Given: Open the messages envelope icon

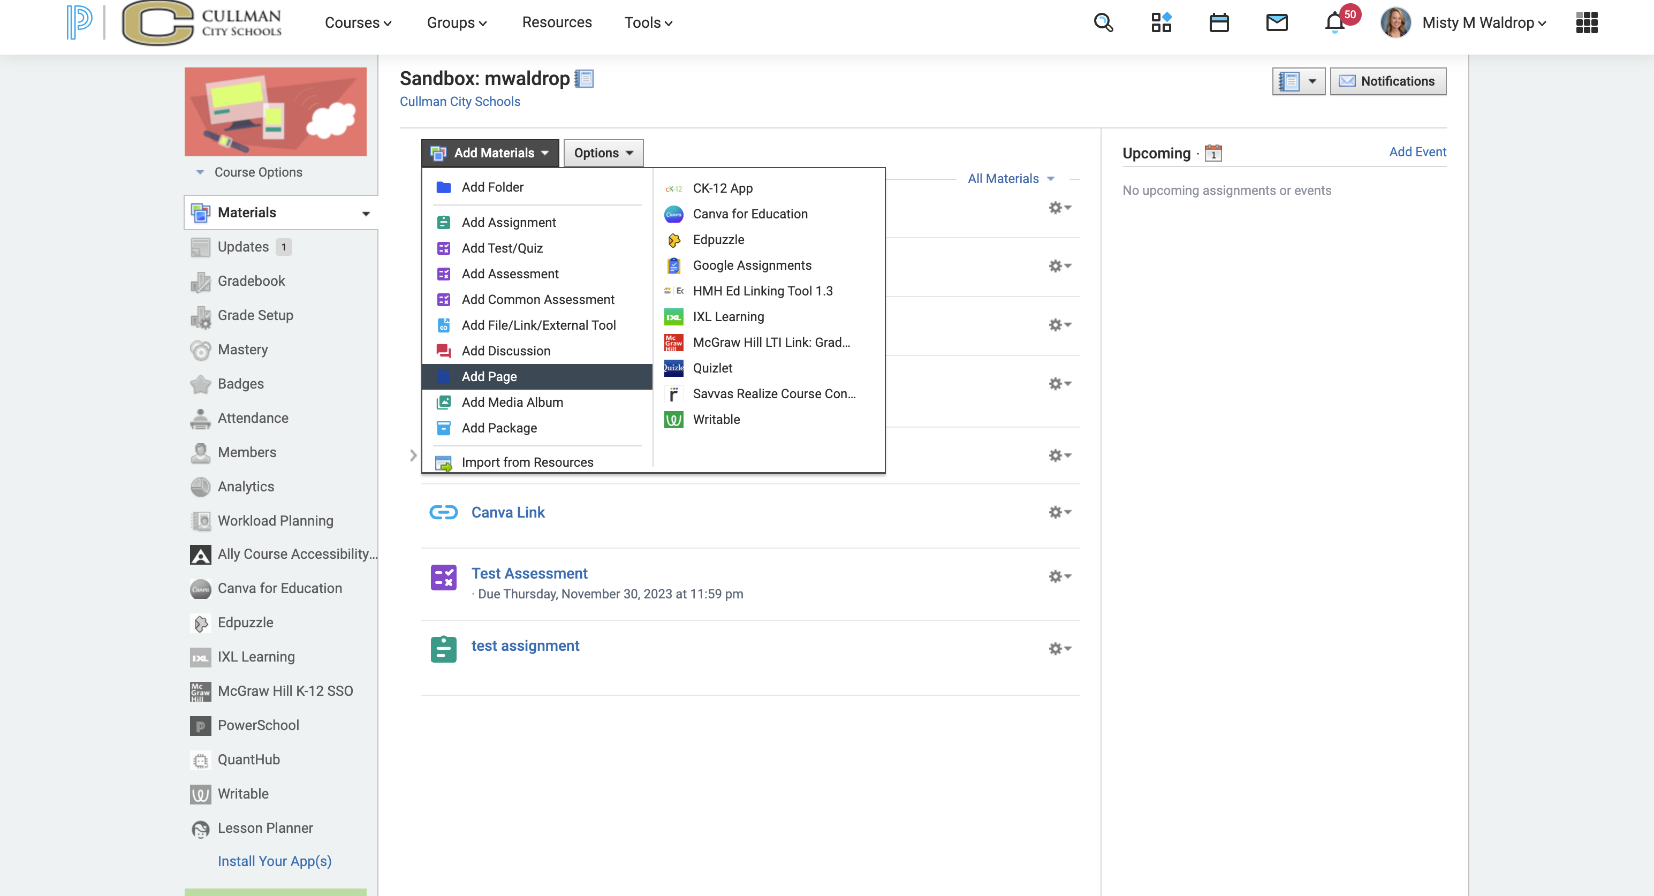Looking at the screenshot, I should 1277,22.
